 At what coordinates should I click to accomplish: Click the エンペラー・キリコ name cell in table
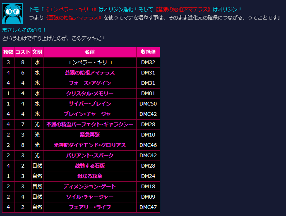[x=90, y=62]
